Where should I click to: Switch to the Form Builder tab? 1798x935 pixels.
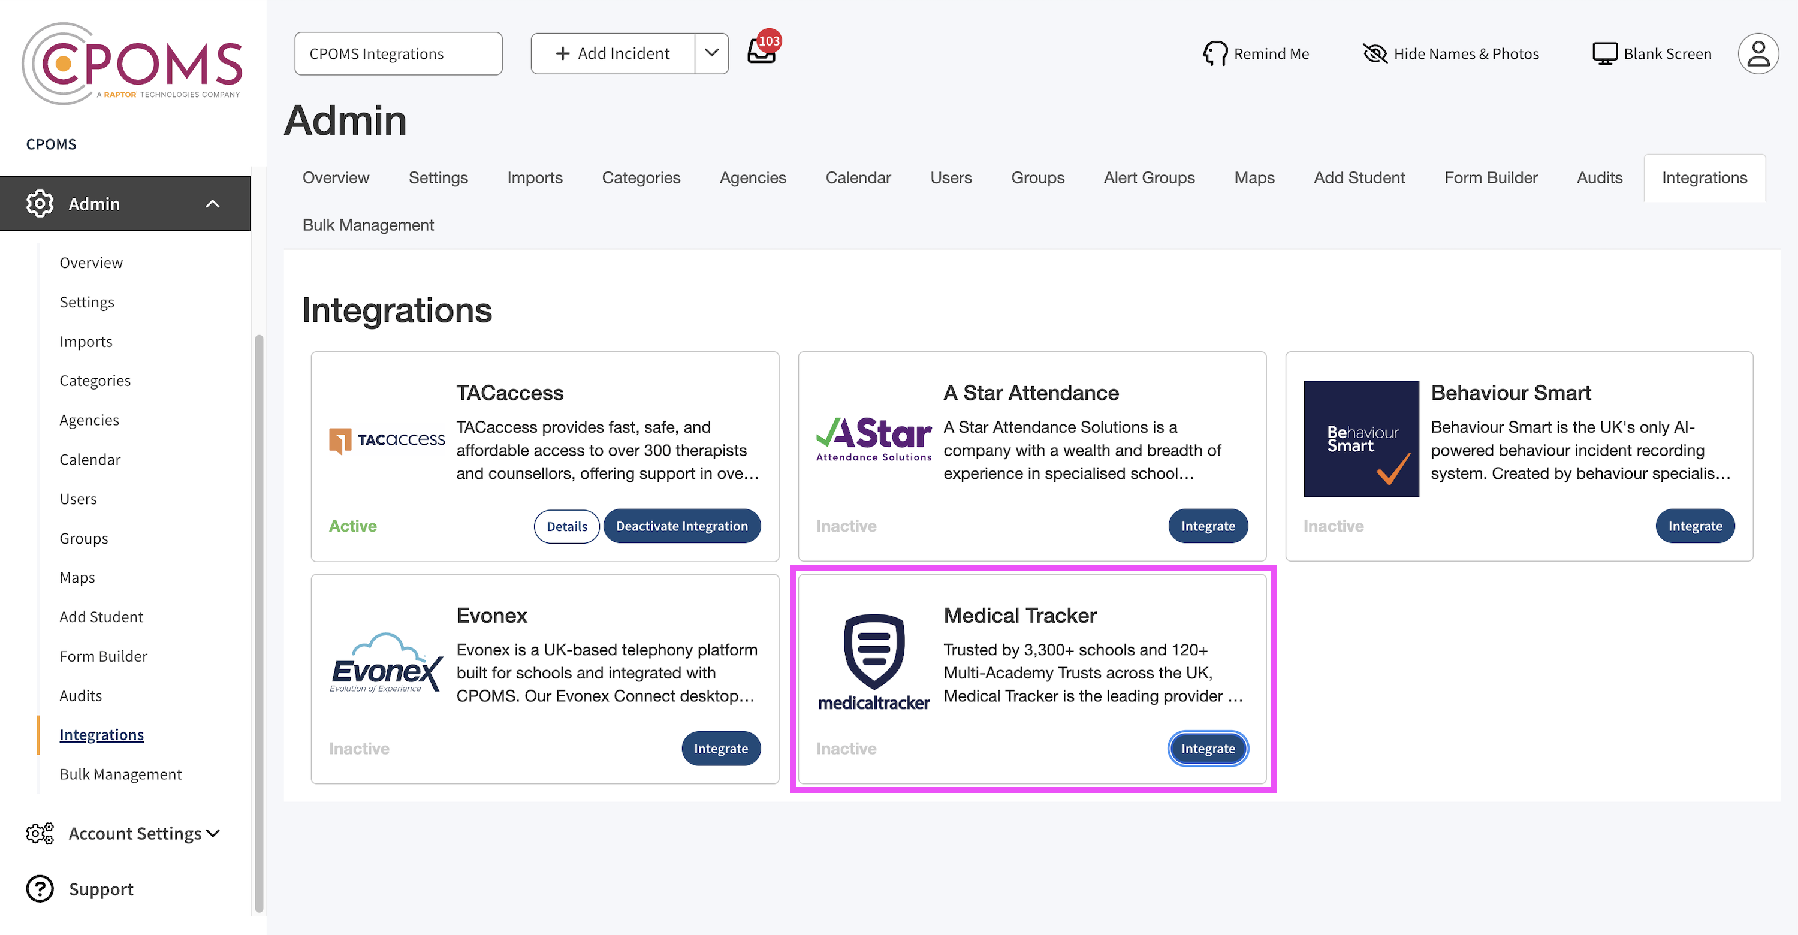(1491, 178)
